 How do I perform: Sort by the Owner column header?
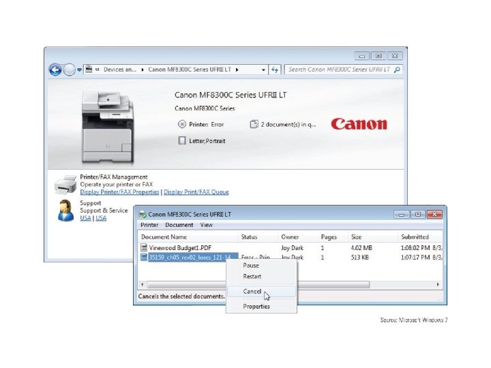(298, 237)
